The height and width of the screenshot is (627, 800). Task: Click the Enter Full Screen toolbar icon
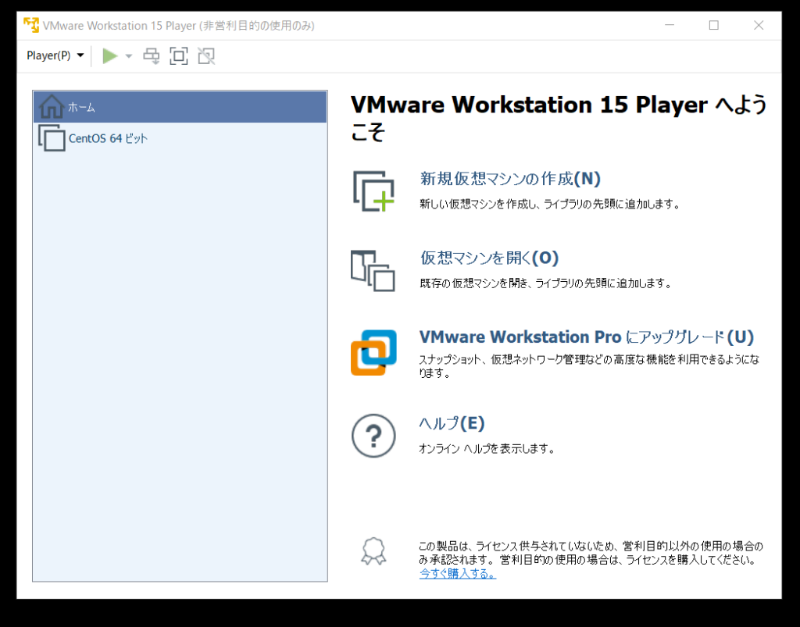click(178, 55)
